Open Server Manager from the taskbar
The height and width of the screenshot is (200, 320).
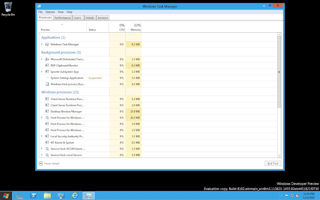pos(20,196)
